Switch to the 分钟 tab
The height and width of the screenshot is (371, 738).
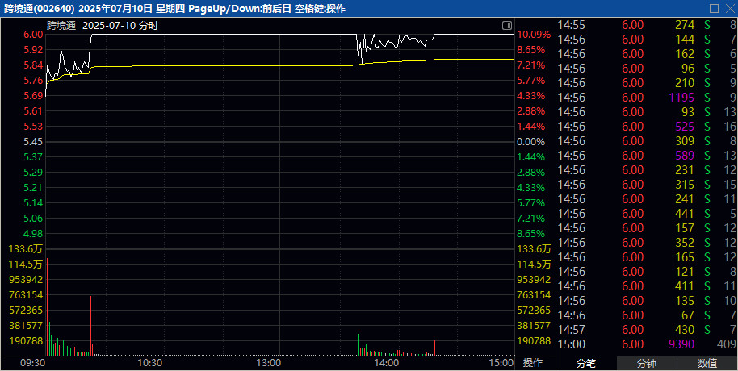647,363
